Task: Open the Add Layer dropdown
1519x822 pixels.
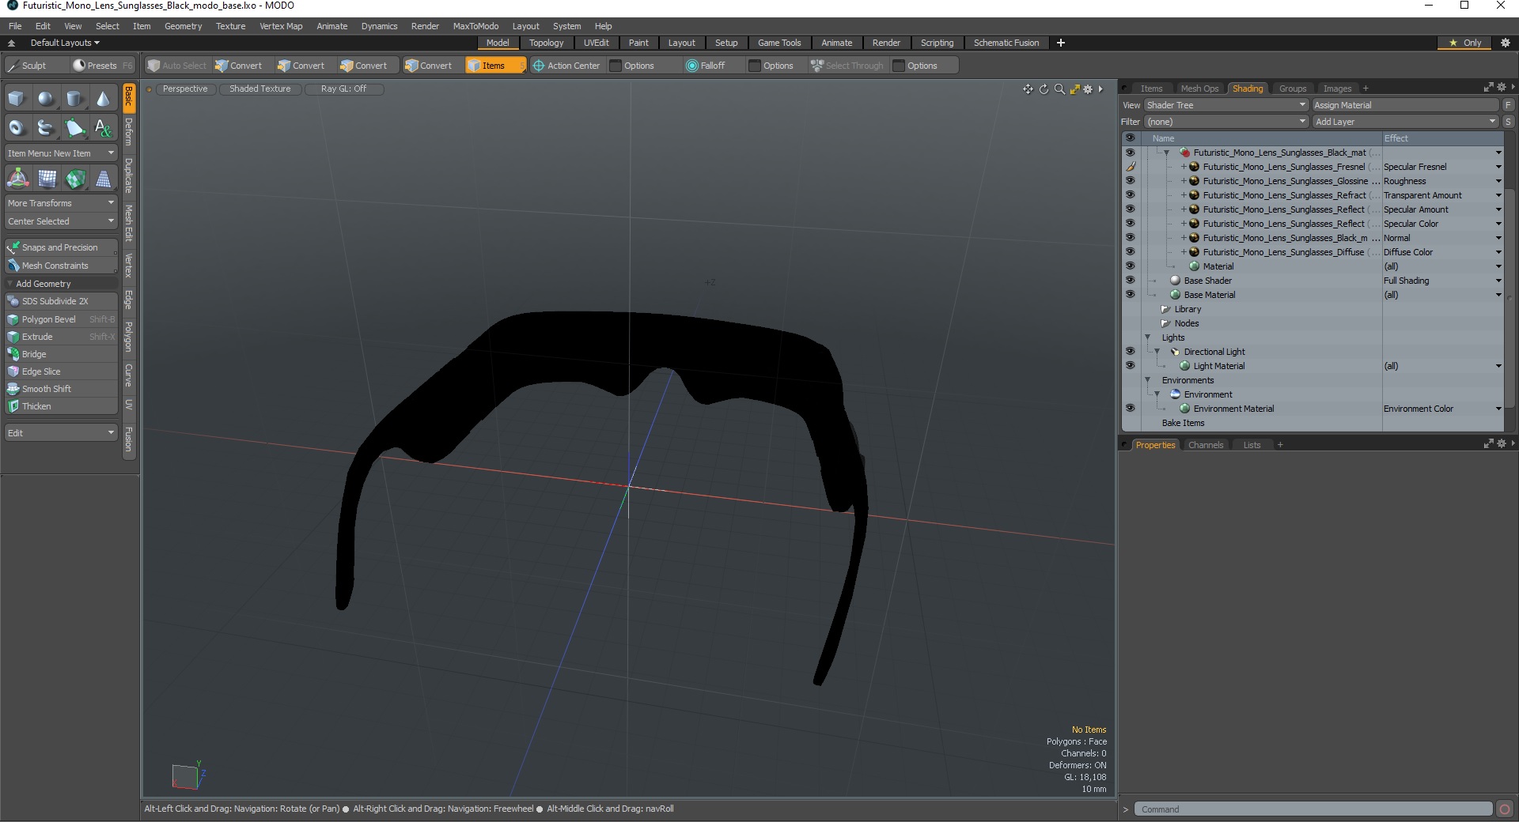Action: 1405,122
